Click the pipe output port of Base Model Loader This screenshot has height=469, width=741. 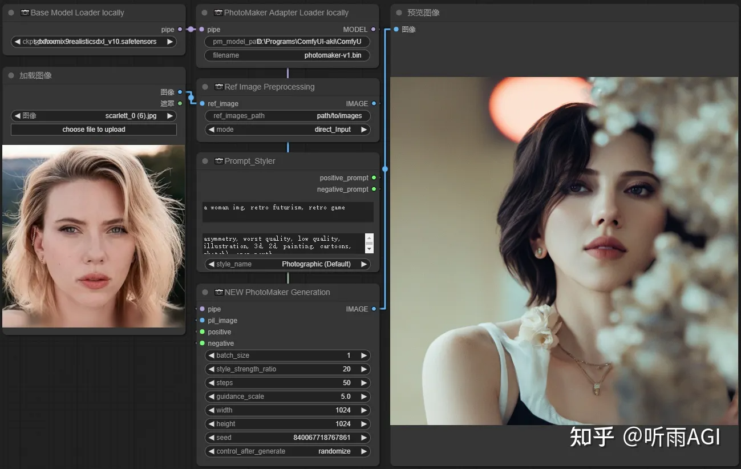pos(180,29)
